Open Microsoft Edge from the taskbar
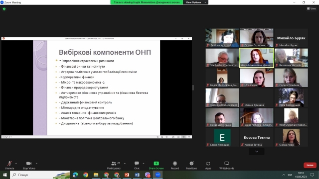Screen dimensions: 319x179 tap(75, 175)
